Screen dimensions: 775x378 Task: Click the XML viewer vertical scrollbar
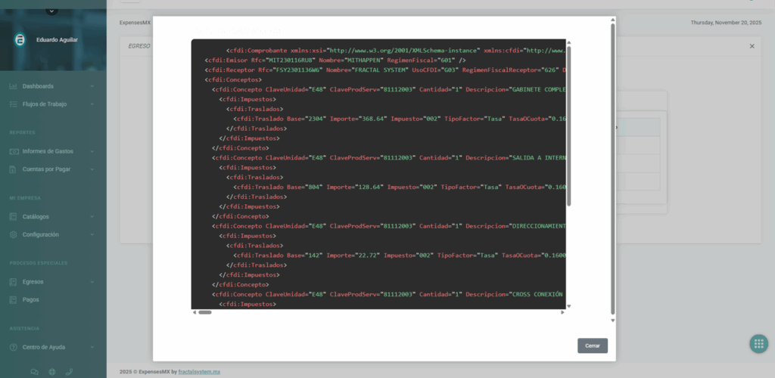click(x=569, y=129)
